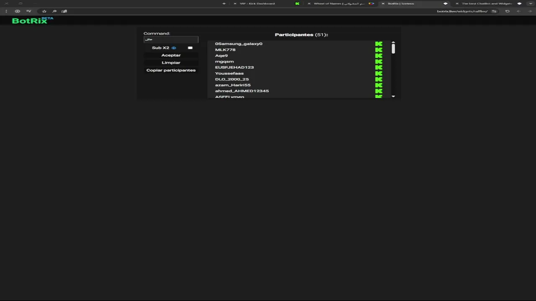Click Kick icon next to ahmed_AHMED12345
536x301 pixels.
click(379, 91)
